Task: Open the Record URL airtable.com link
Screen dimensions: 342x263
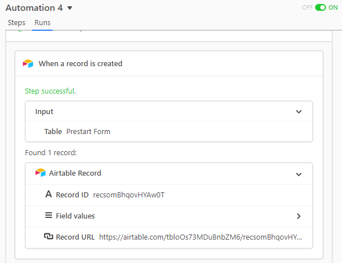Action: [x=200, y=237]
